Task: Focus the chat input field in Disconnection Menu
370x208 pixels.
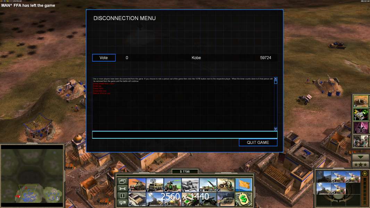Action: pyautogui.click(x=185, y=135)
